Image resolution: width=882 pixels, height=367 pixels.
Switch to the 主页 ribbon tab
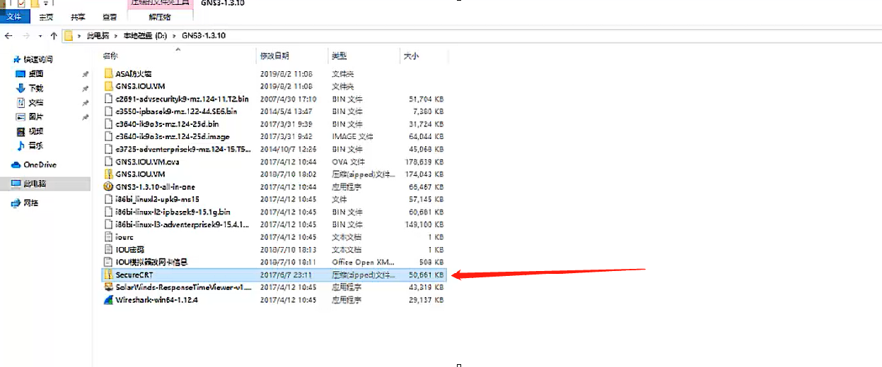point(45,16)
